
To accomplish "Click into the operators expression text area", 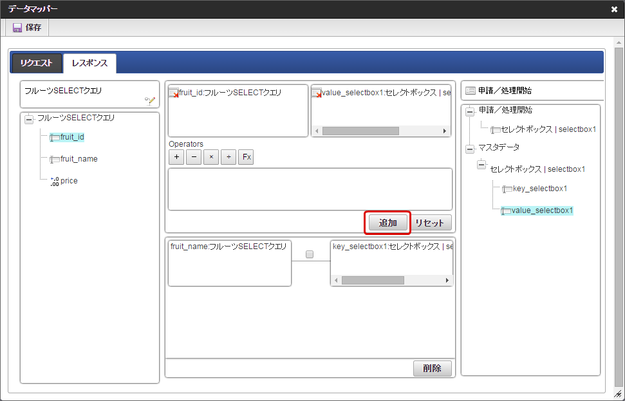I will (310, 189).
